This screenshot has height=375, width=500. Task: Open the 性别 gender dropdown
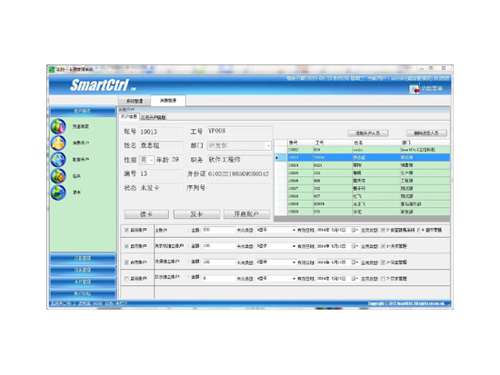[151, 160]
